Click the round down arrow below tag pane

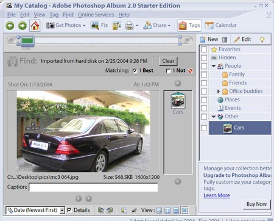pos(178,181)
